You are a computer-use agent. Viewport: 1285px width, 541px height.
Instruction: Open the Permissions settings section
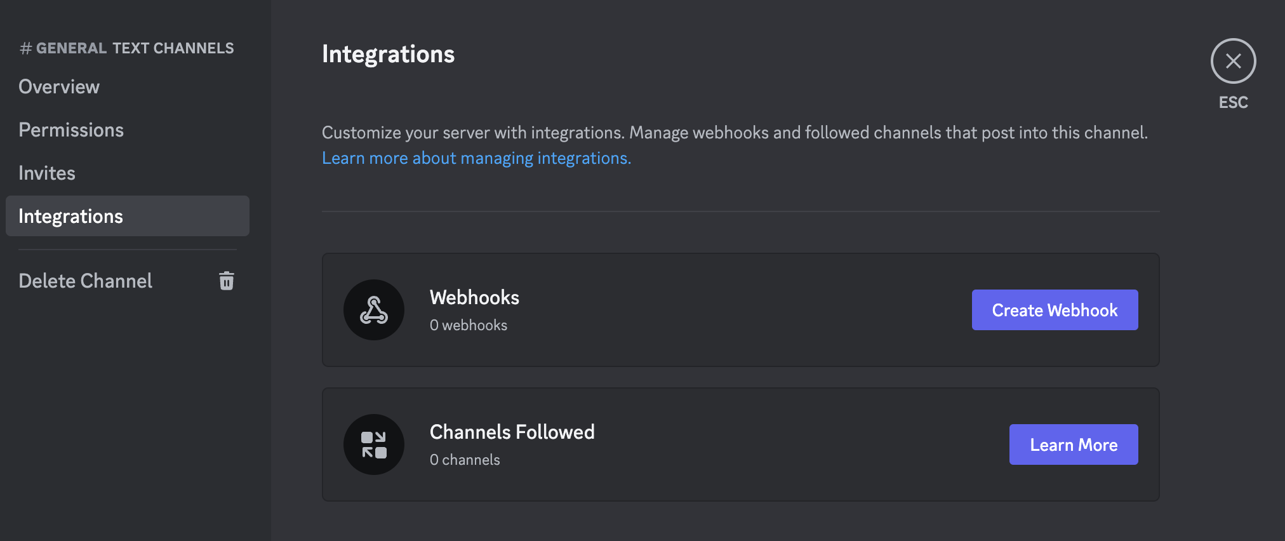(x=71, y=130)
